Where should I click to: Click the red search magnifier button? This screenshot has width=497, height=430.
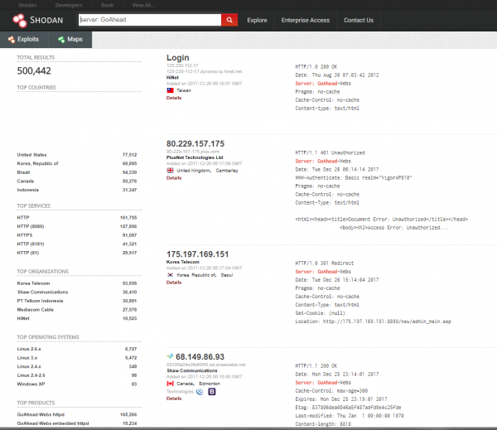click(x=230, y=19)
